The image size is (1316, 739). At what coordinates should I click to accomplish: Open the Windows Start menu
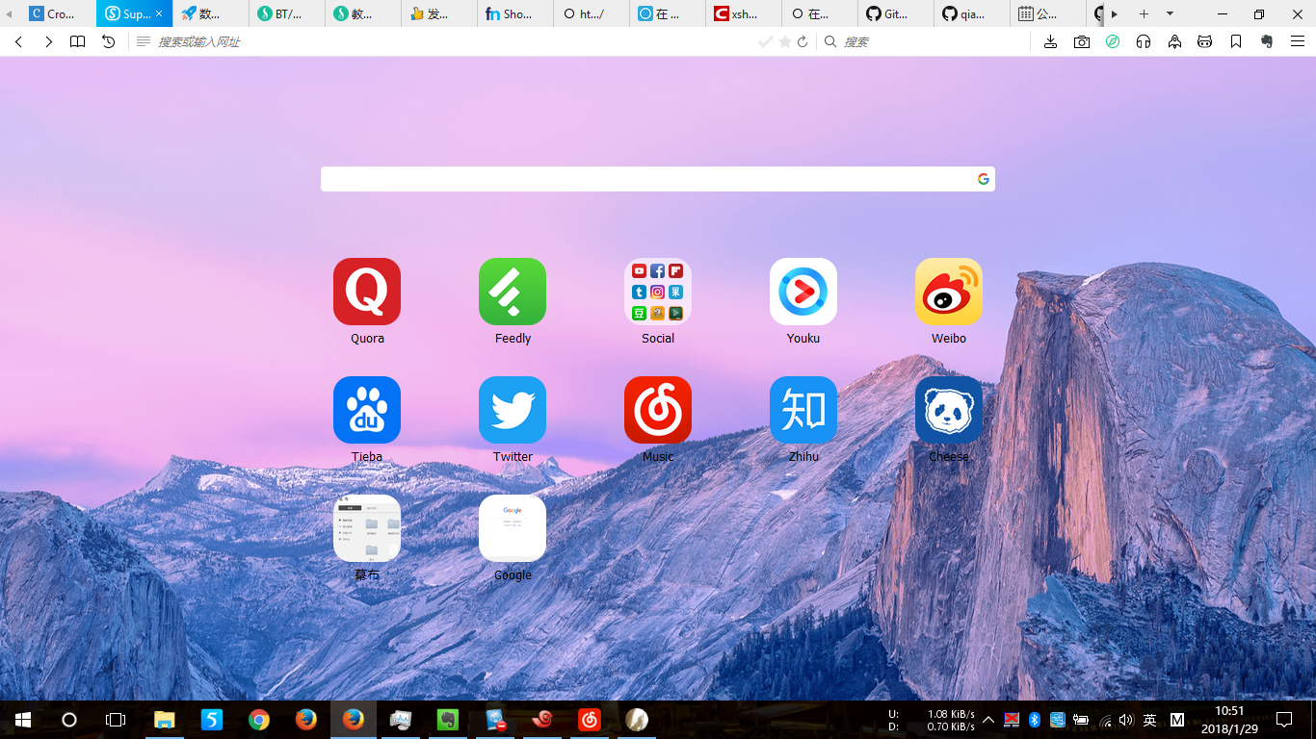coord(23,720)
